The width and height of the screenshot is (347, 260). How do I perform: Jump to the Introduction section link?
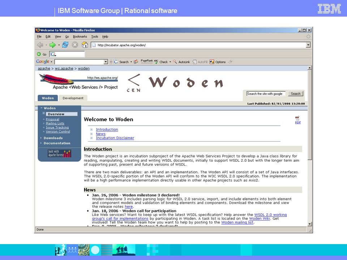[x=107, y=129]
